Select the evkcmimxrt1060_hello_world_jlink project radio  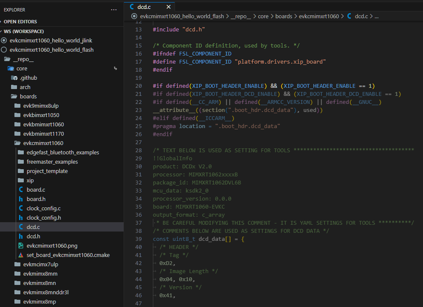(x=4, y=40)
